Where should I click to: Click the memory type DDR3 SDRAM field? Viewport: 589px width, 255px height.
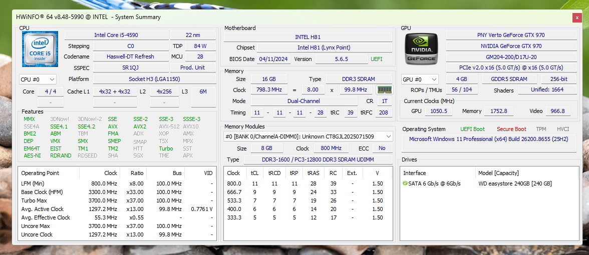pyautogui.click(x=359, y=79)
